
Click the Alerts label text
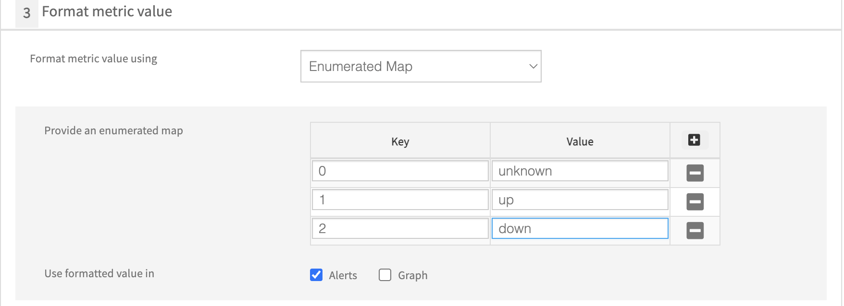pyautogui.click(x=343, y=275)
